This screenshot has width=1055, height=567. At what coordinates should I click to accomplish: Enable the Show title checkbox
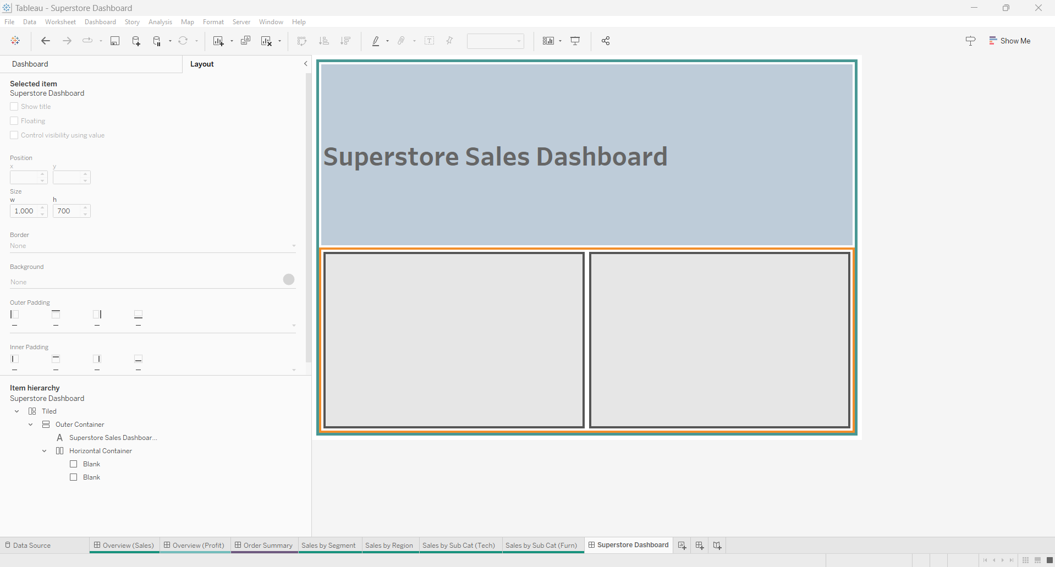pos(14,107)
